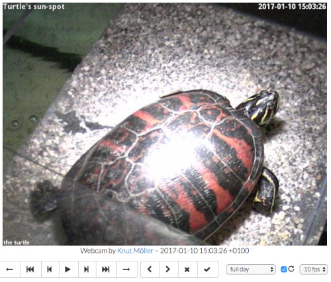331x282 pixels.
Task: Click the arrows on the full day selector
Action: tap(272, 269)
